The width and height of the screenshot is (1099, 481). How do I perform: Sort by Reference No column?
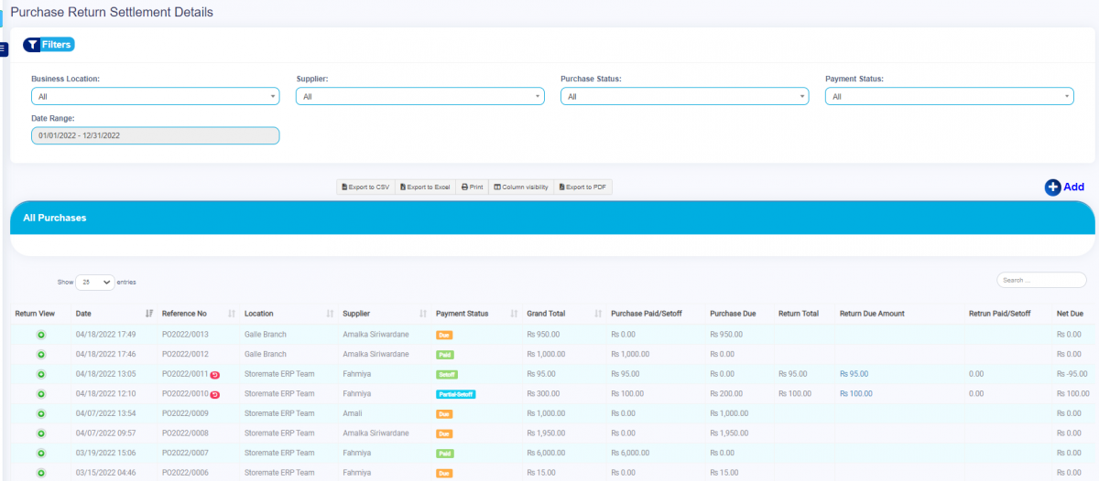coord(198,314)
